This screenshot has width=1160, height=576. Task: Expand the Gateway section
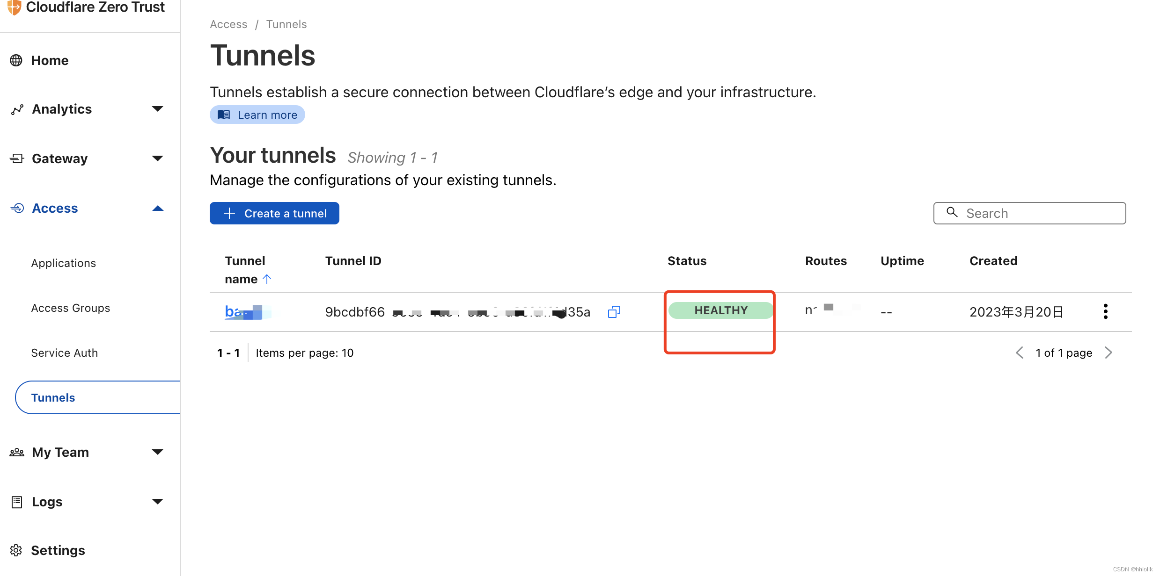[158, 158]
